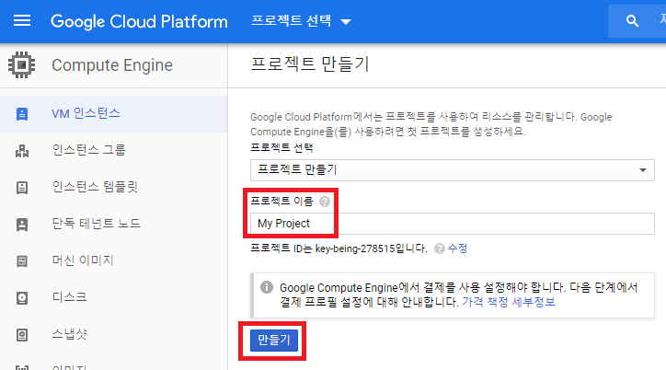This screenshot has height=370, width=666.
Task: Open the hamburger navigation menu
Action: pos(22,20)
